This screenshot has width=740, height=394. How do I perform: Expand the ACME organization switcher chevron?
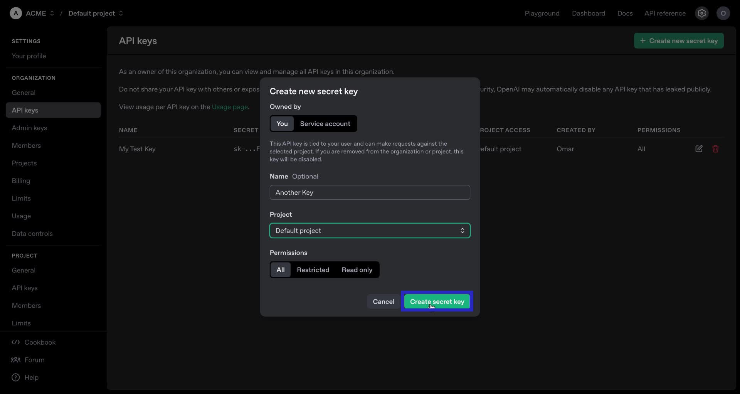click(52, 13)
